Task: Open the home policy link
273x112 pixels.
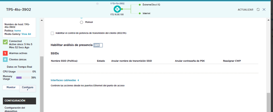Action: click(x=17, y=31)
